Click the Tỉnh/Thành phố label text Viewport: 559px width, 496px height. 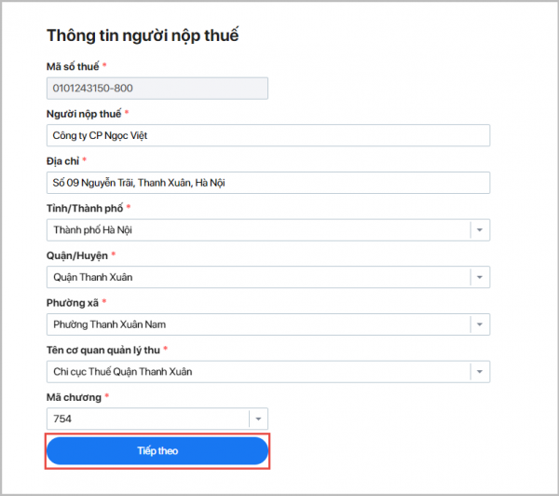pos(84,208)
